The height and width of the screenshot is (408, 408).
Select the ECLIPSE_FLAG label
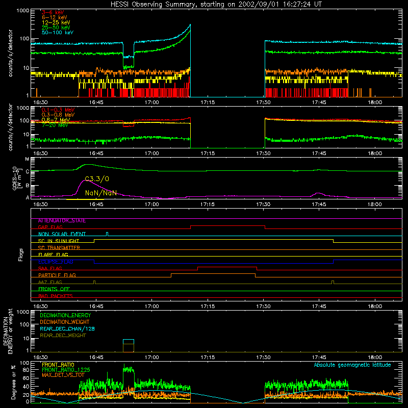56,262
